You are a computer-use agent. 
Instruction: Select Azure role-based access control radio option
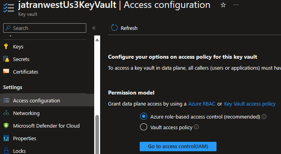tap(144, 117)
